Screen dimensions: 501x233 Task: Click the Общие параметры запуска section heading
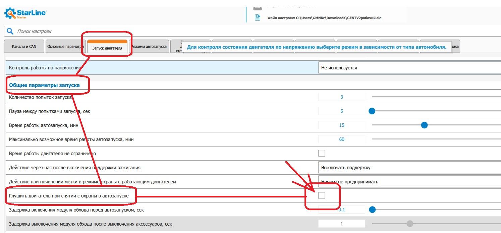pyautogui.click(x=44, y=85)
